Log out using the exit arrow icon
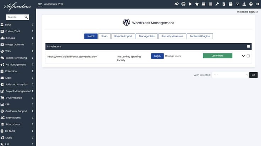This screenshot has height=146, width=261. pos(258,4)
